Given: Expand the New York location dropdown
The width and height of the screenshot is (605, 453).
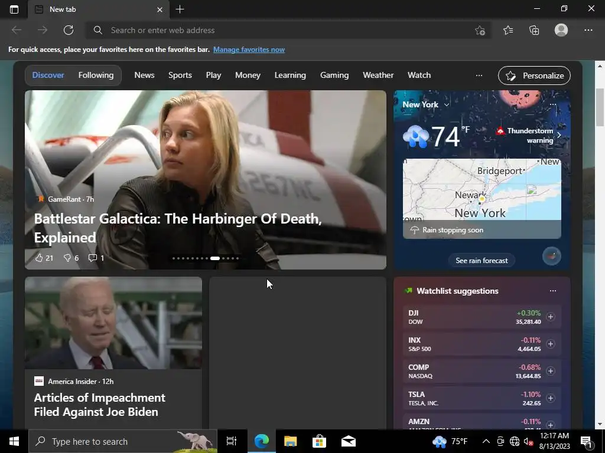Looking at the screenshot, I should [x=447, y=105].
